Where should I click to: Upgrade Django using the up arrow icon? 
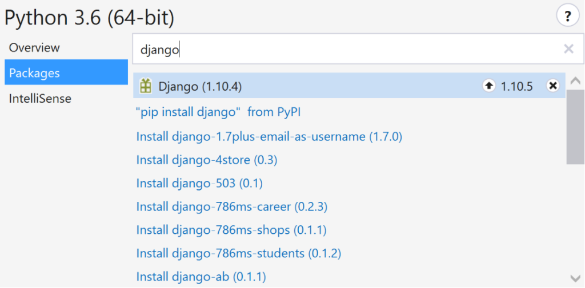coord(488,86)
